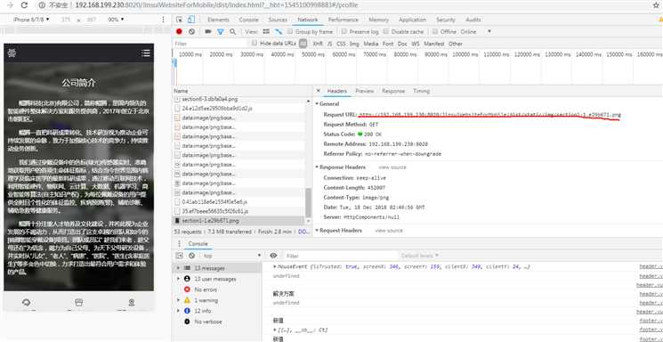Viewport: 663px width, 342px height.
Task: Click the browser forward arrow
Action: point(10,5)
